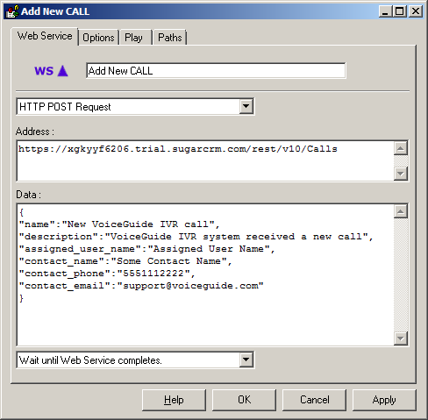Switch to the Options tab
The image size is (428, 420).
pyautogui.click(x=98, y=38)
